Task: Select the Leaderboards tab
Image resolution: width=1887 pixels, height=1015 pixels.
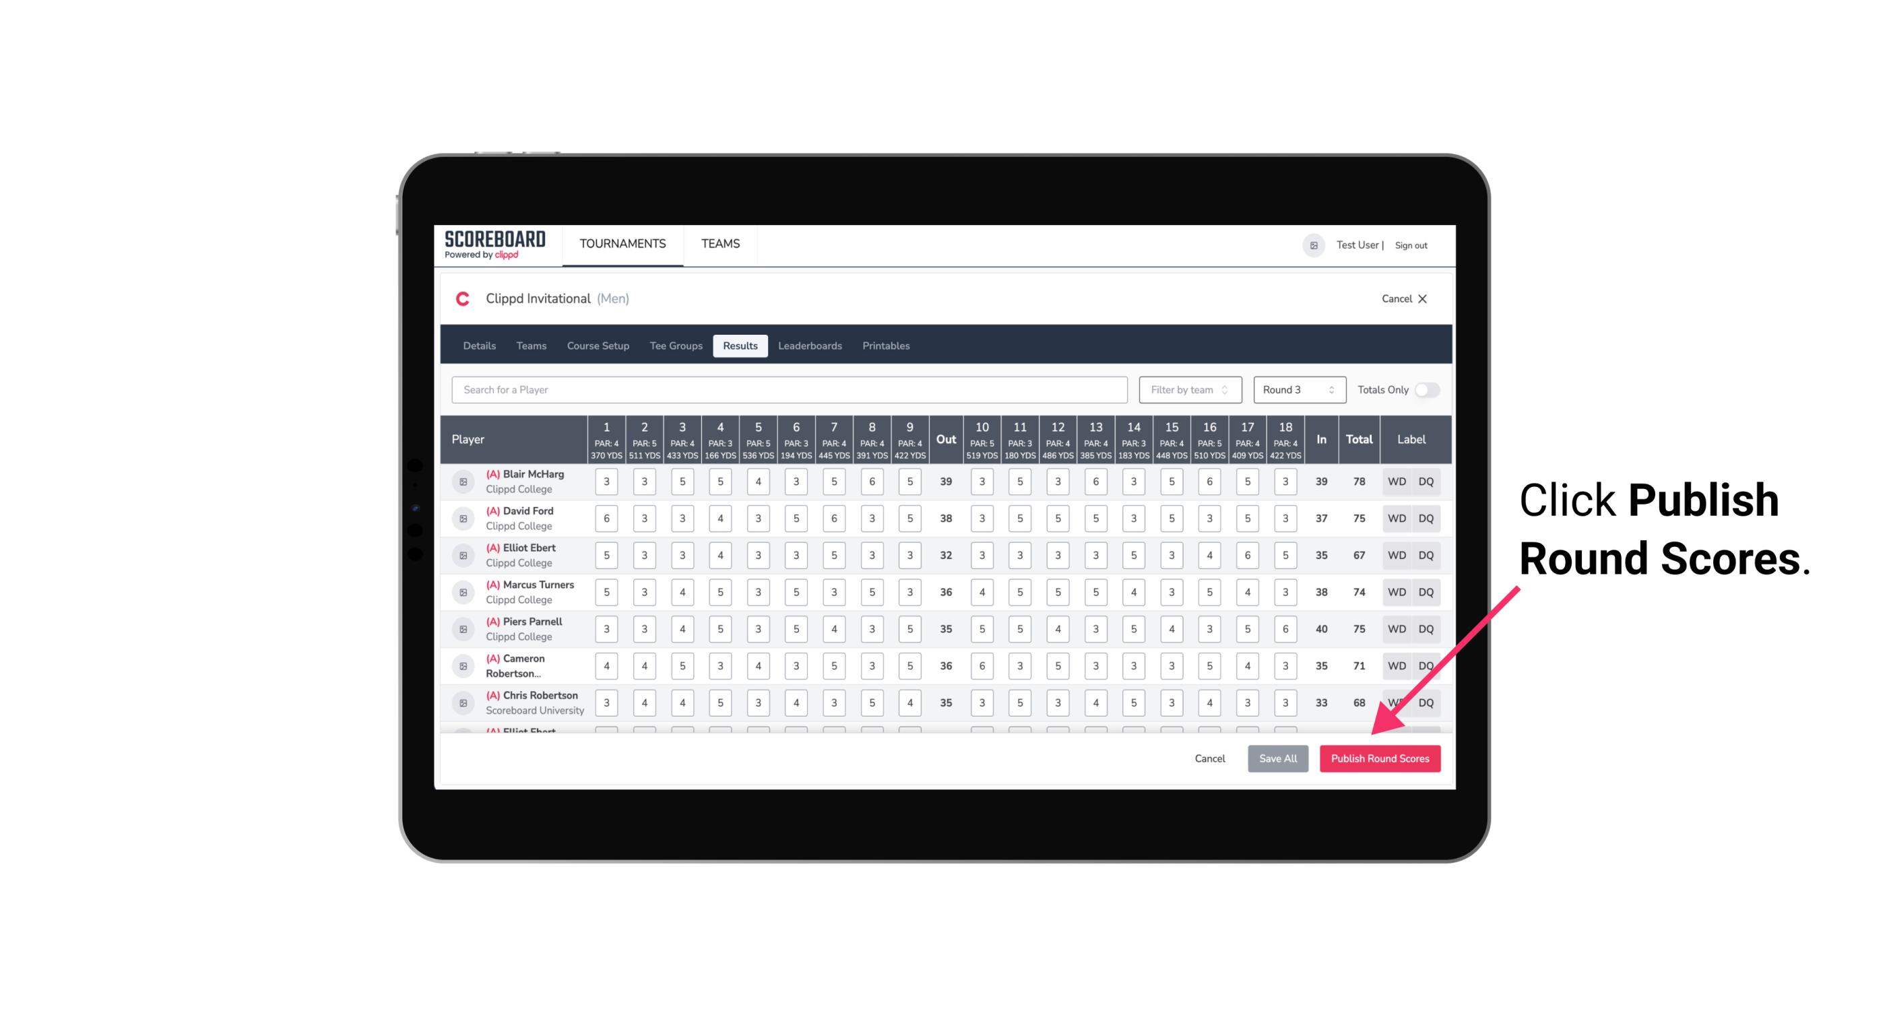Action: [x=810, y=345]
